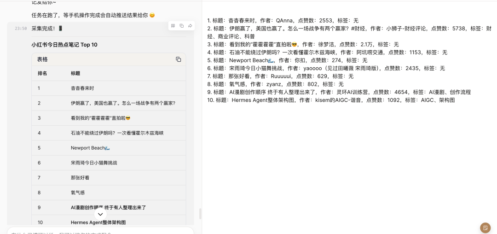Select table cell Newport Beach

90,148
